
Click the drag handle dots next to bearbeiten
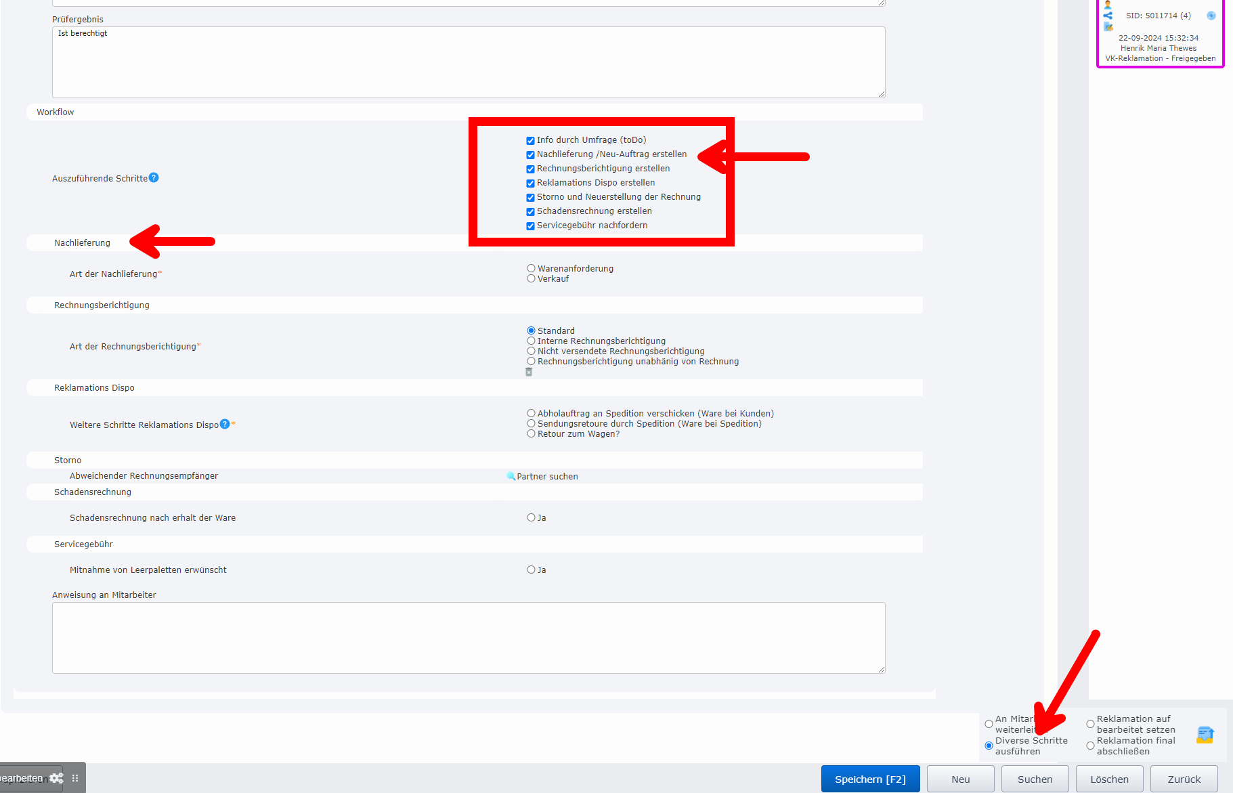point(75,778)
